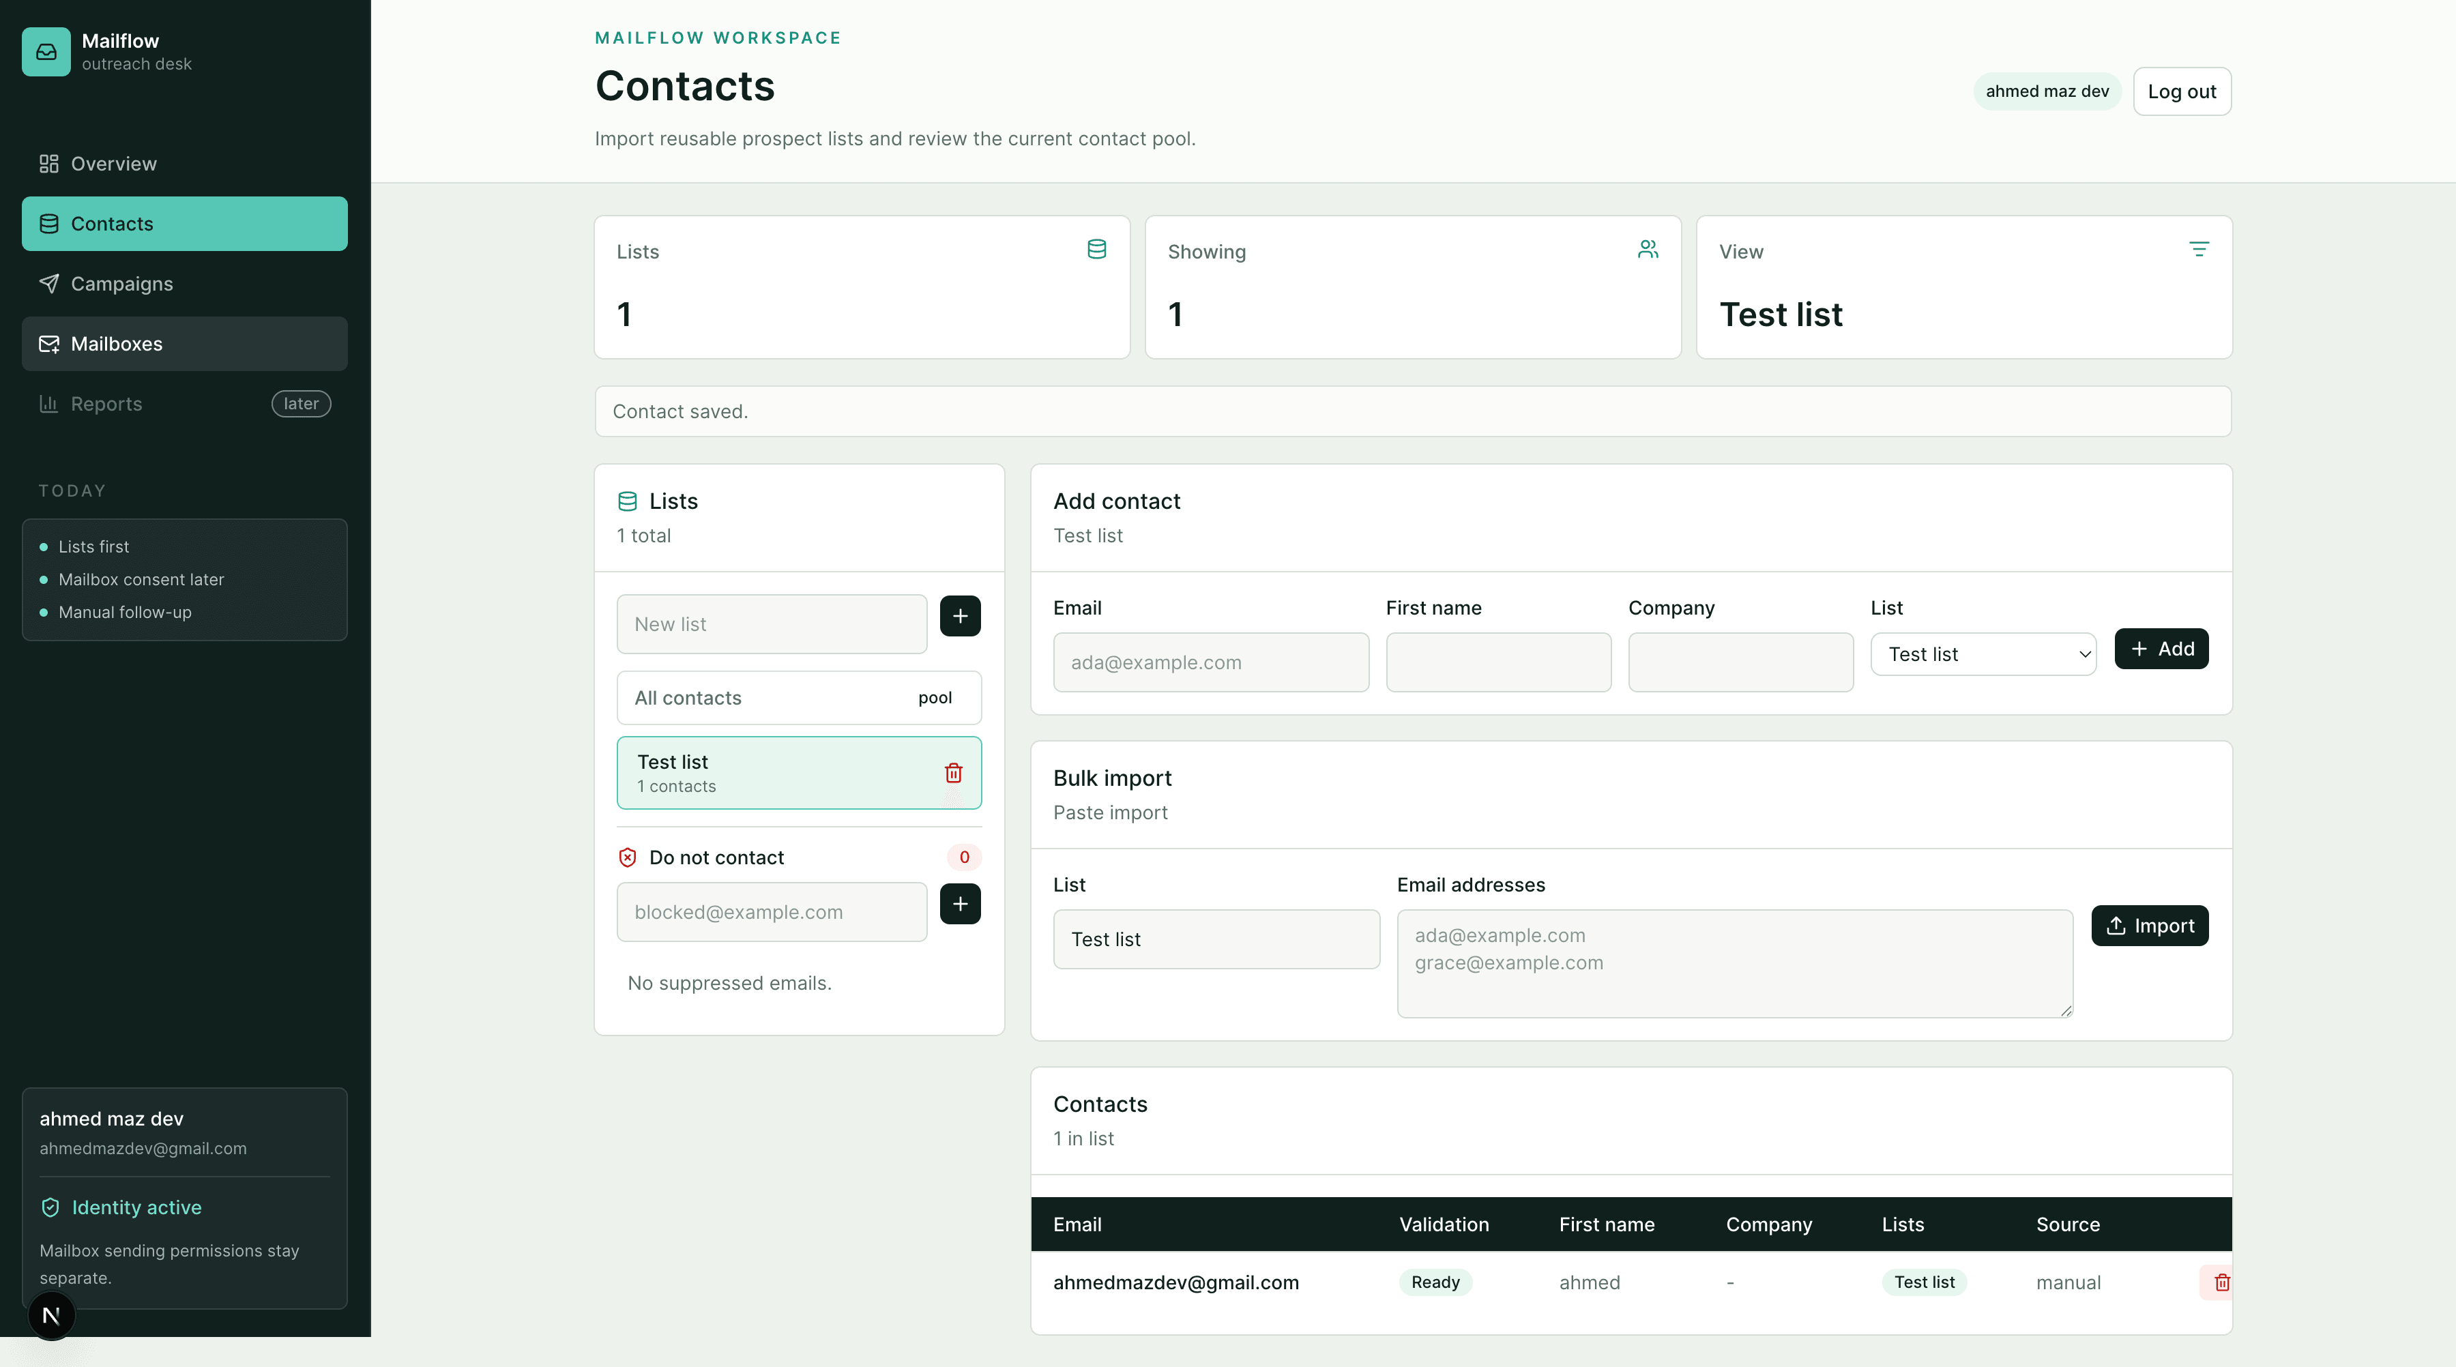Click the Add contact button

click(2161, 649)
